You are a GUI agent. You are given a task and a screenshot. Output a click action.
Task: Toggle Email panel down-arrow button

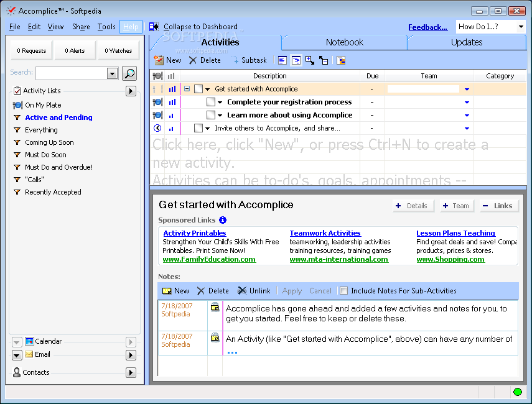(17, 355)
